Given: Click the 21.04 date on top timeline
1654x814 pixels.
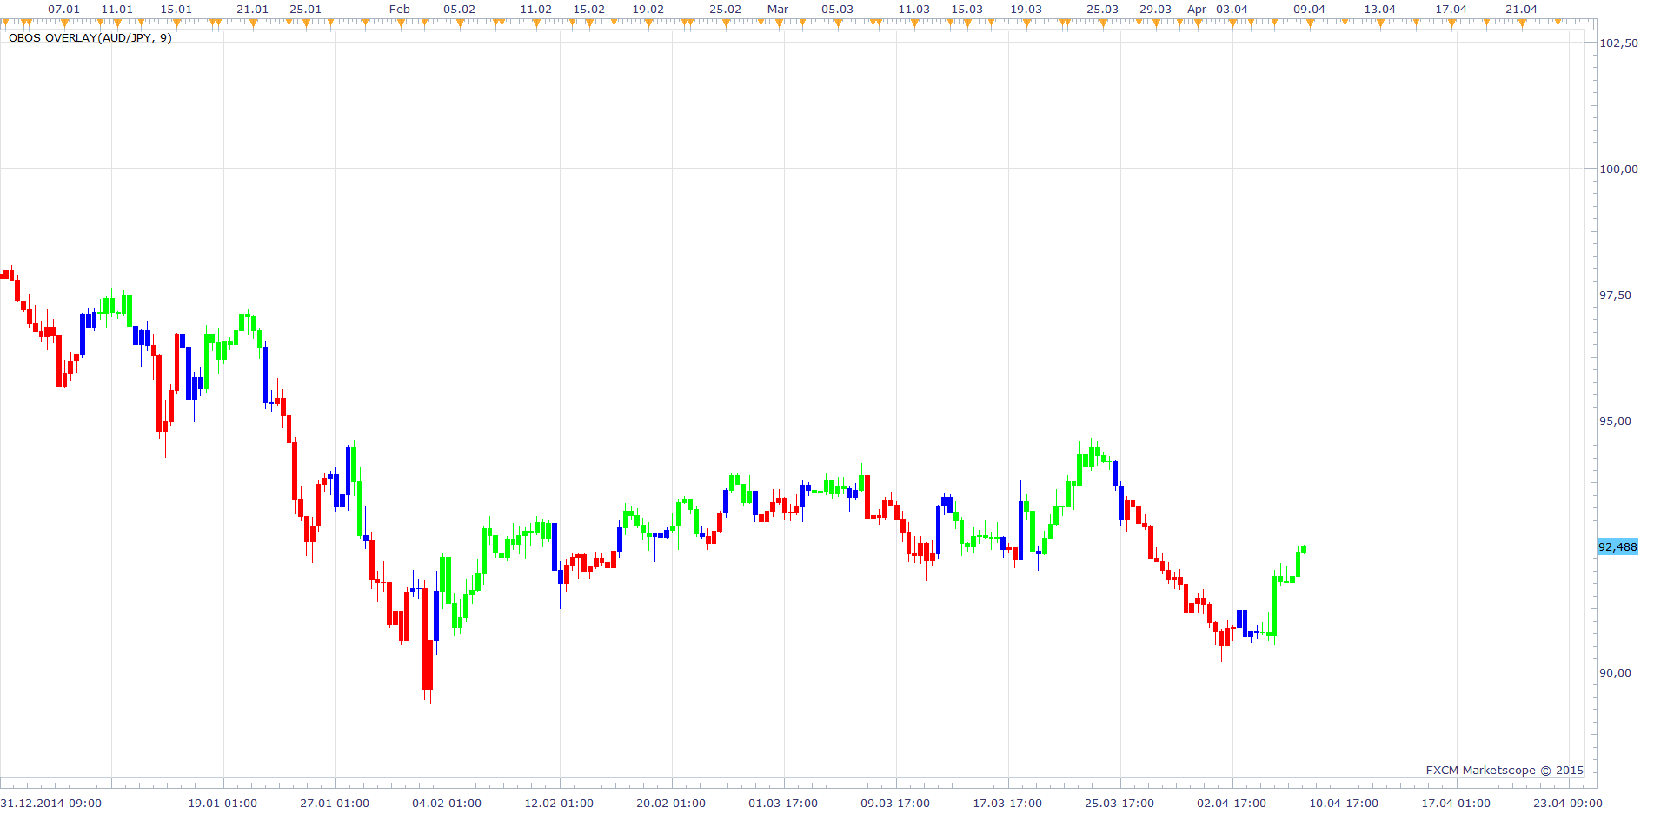Looking at the screenshot, I should (1522, 9).
